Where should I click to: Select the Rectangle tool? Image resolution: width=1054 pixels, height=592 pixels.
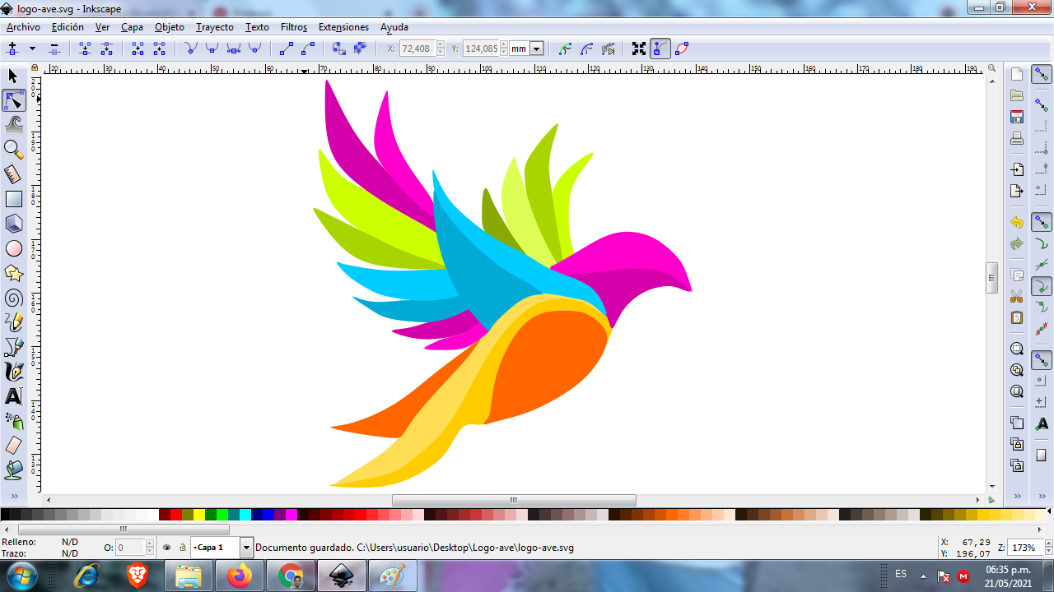[13, 199]
